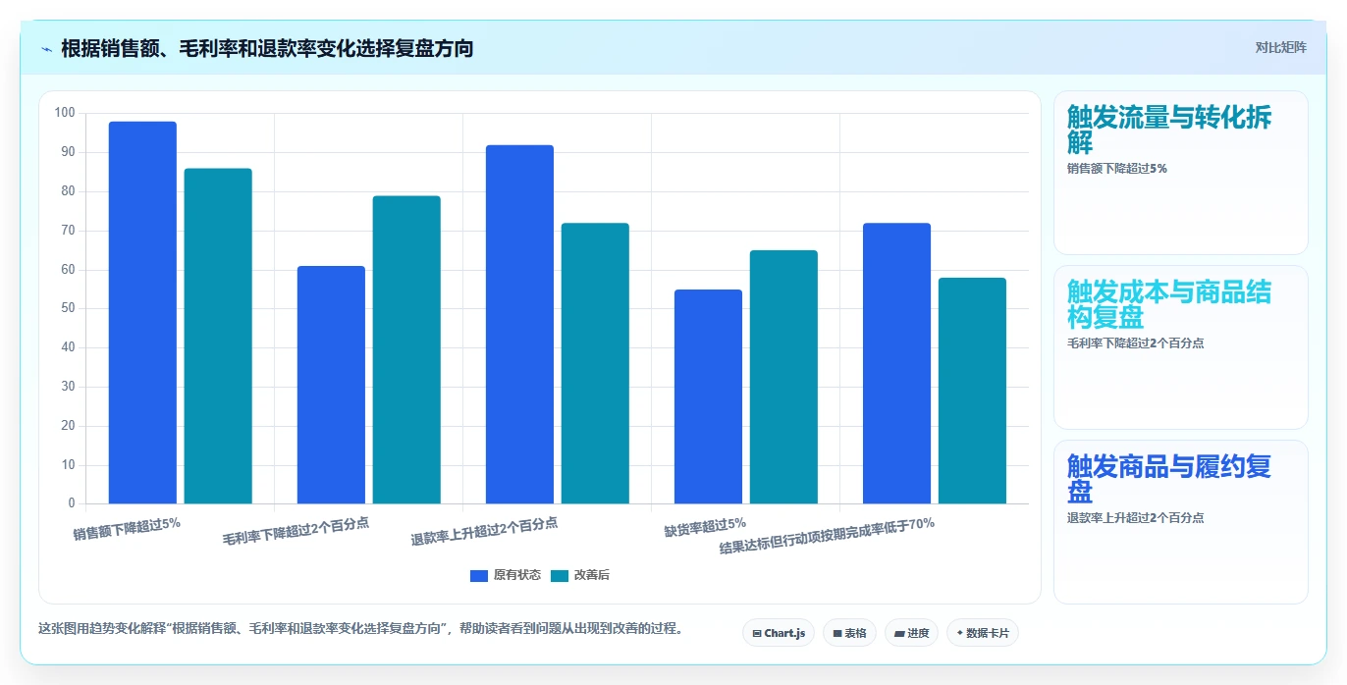This screenshot has width=1347, height=685.
Task: Click the 改善后 bar for 退款率上升超过2个百分点
Action: [595, 364]
